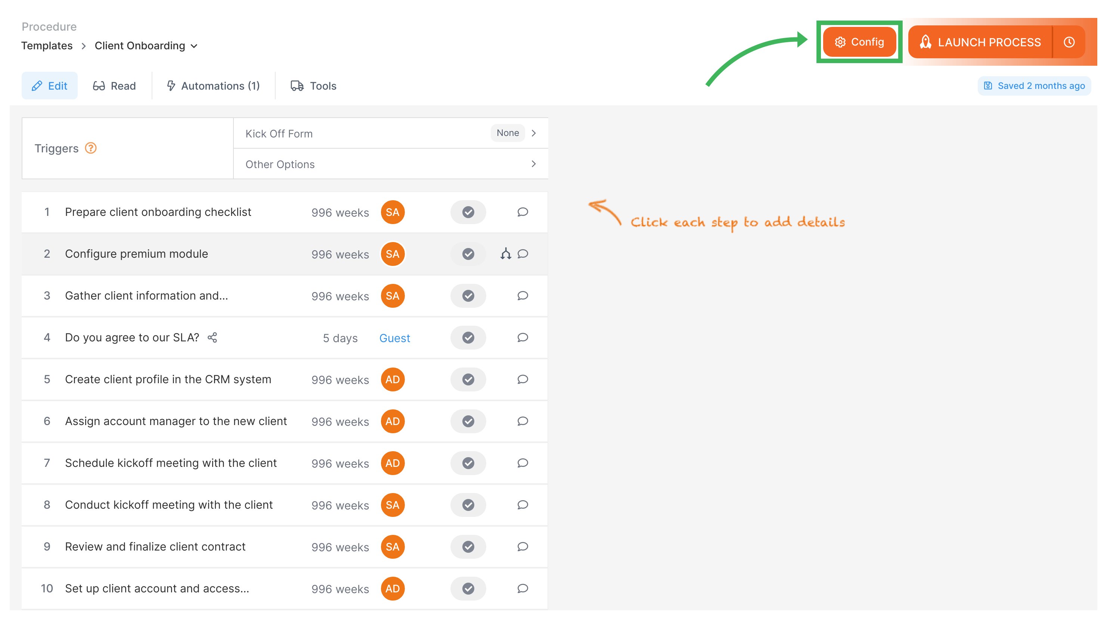The width and height of the screenshot is (1107, 620).
Task: Open step Create client profile in the CRM system
Action: pos(168,379)
